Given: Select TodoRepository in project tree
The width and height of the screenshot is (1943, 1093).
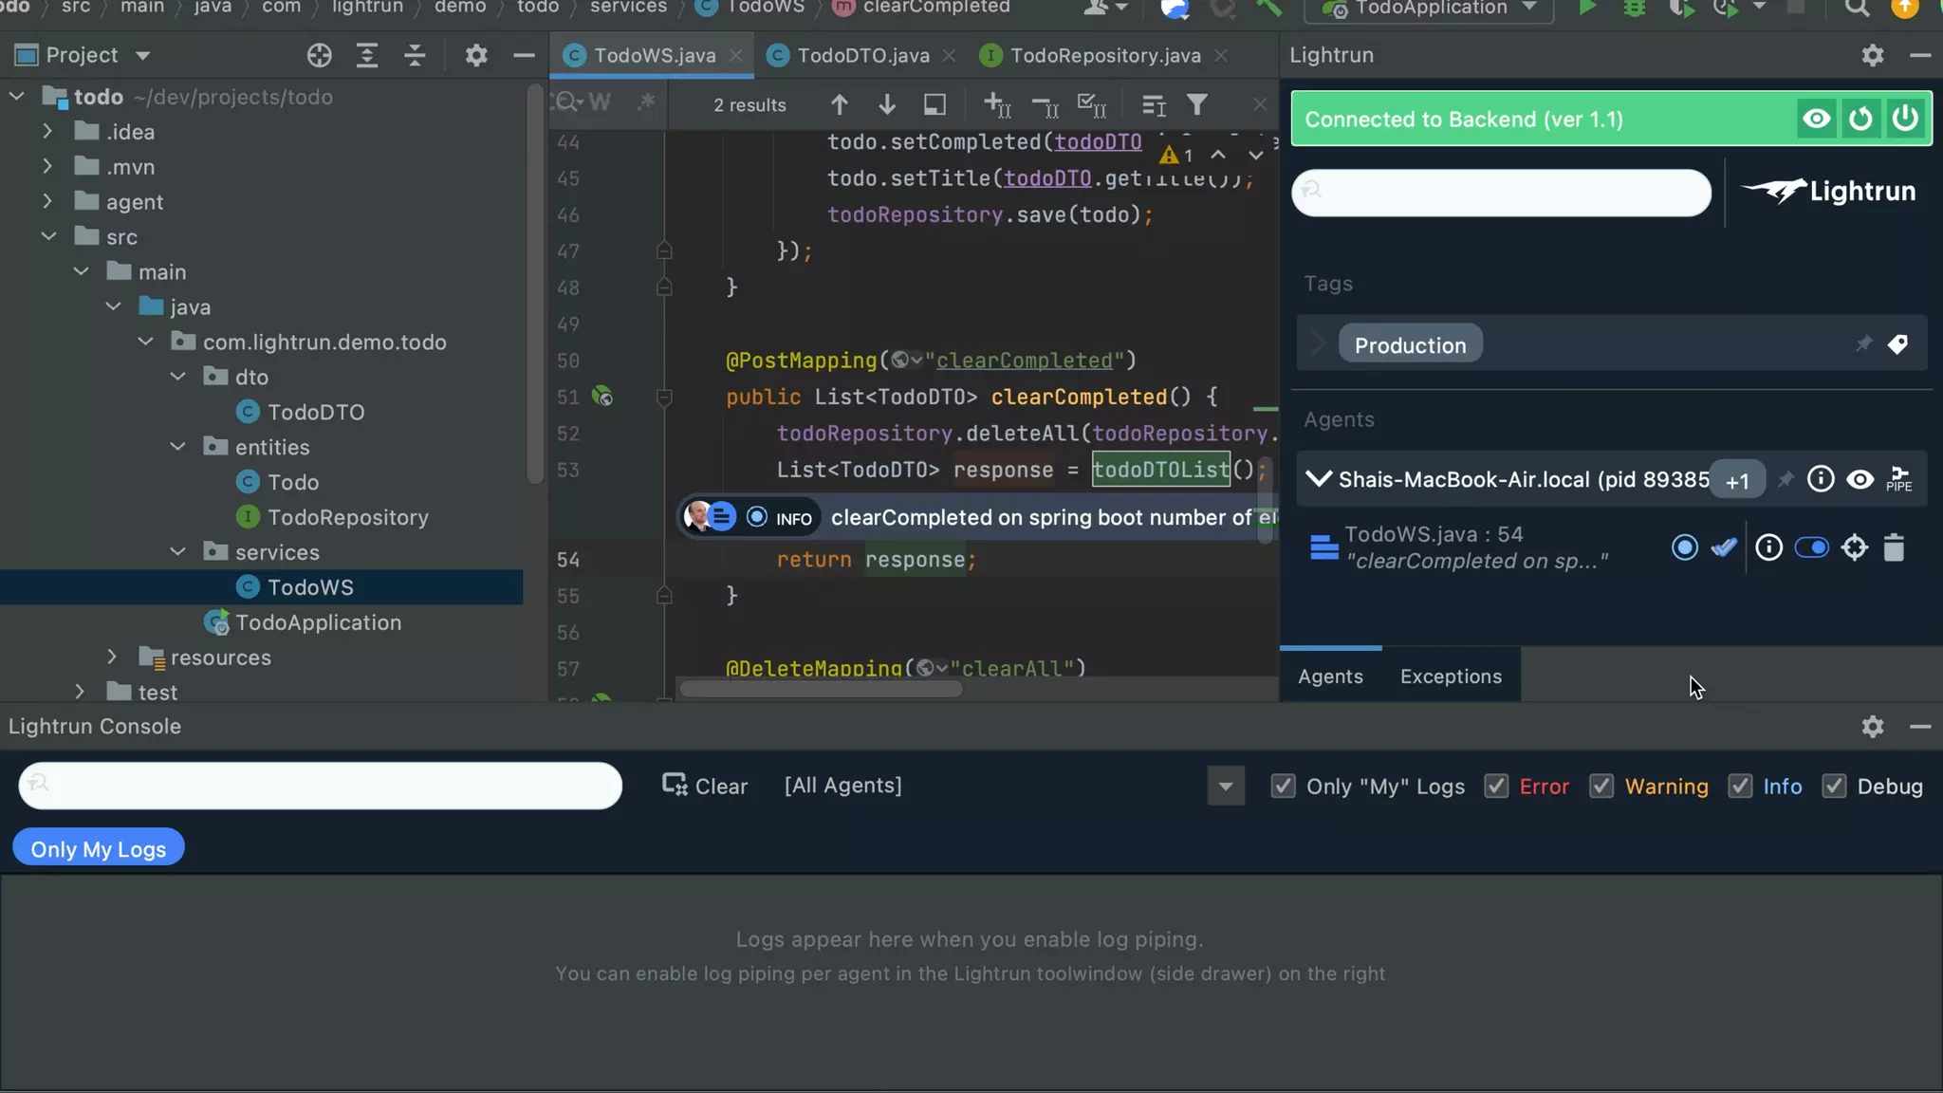Looking at the screenshot, I should [x=347, y=517].
